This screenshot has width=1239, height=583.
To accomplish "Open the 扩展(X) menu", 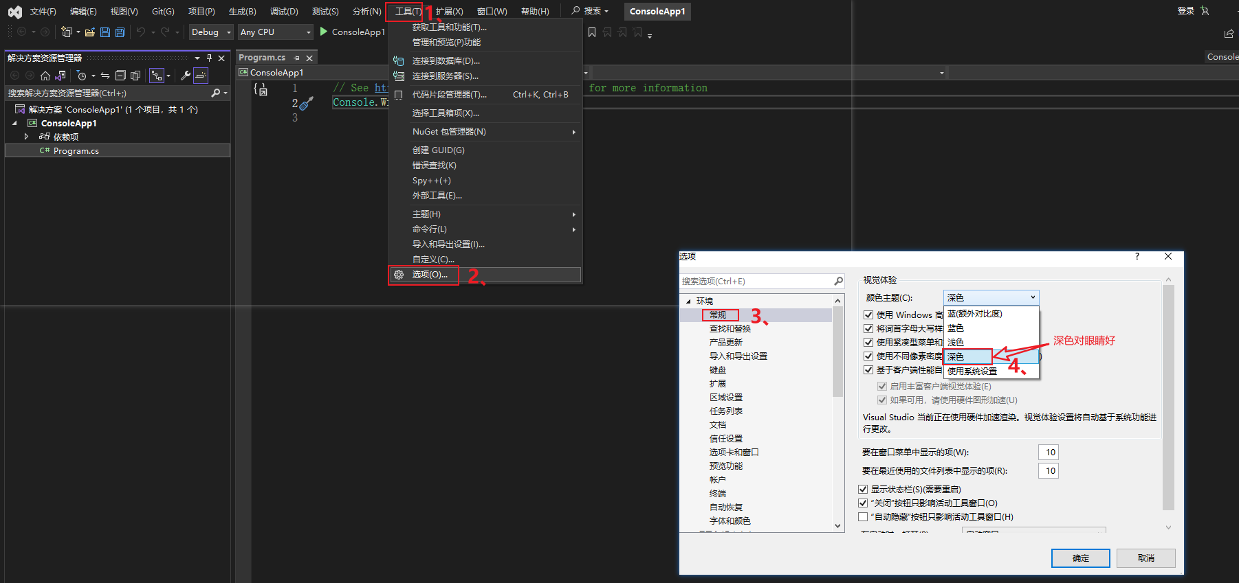I will [450, 11].
